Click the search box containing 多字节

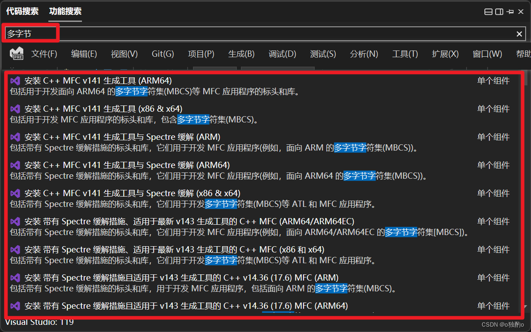click(265, 34)
